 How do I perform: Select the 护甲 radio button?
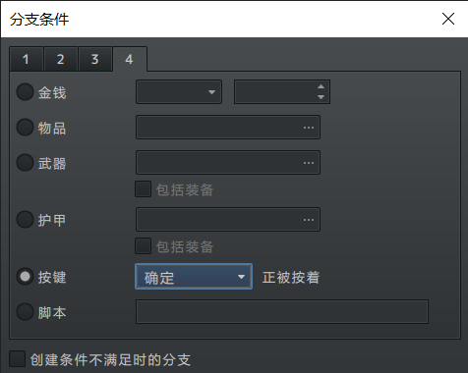(26, 220)
